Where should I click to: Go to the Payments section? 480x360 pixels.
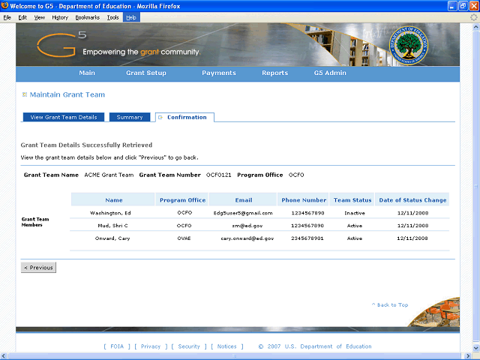coord(219,73)
